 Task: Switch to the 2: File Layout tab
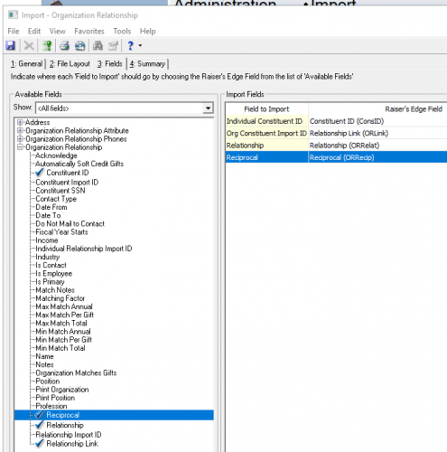tap(70, 64)
